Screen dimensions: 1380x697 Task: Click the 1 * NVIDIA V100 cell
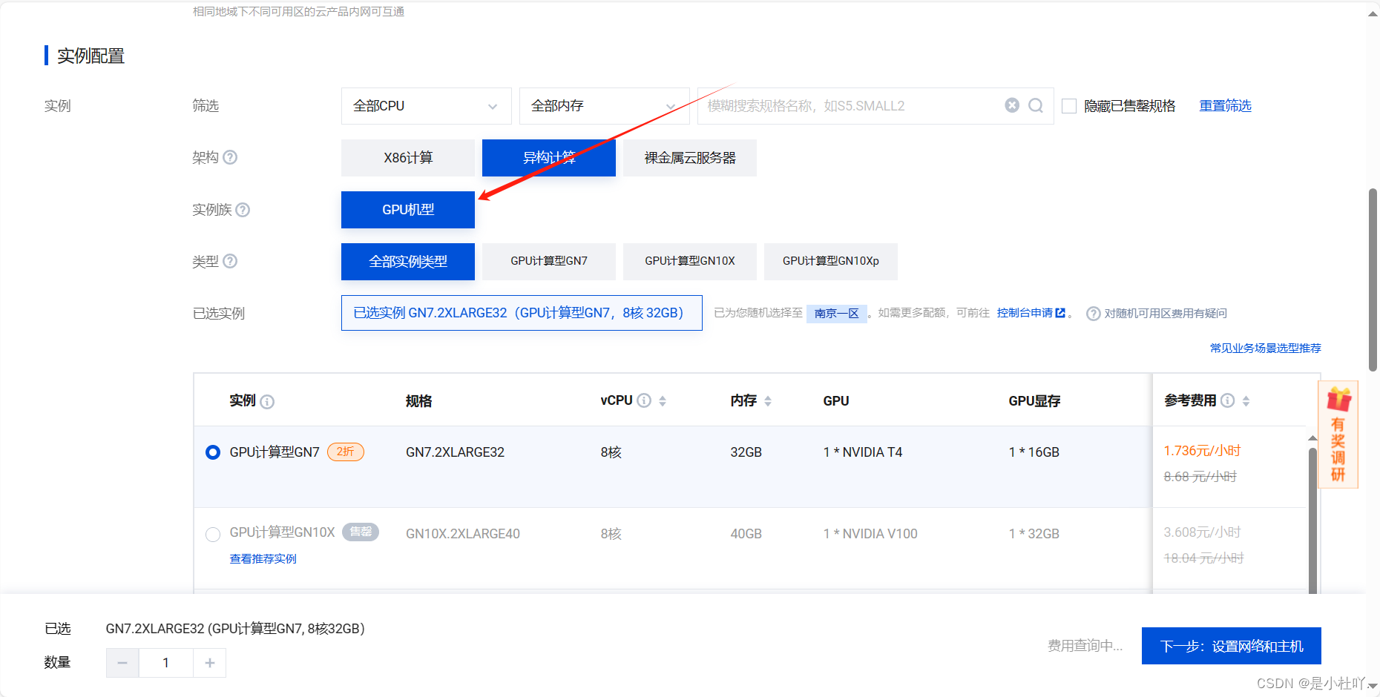(x=870, y=534)
